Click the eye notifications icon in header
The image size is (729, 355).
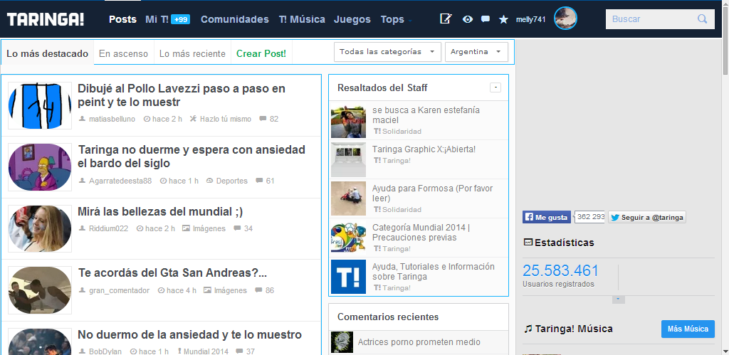[x=468, y=19]
